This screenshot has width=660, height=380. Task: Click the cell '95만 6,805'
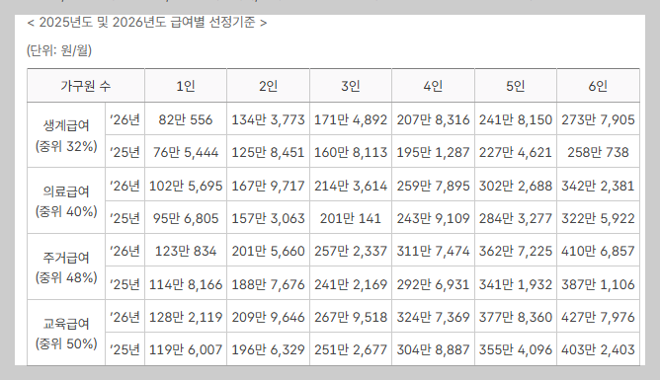pos(186,218)
